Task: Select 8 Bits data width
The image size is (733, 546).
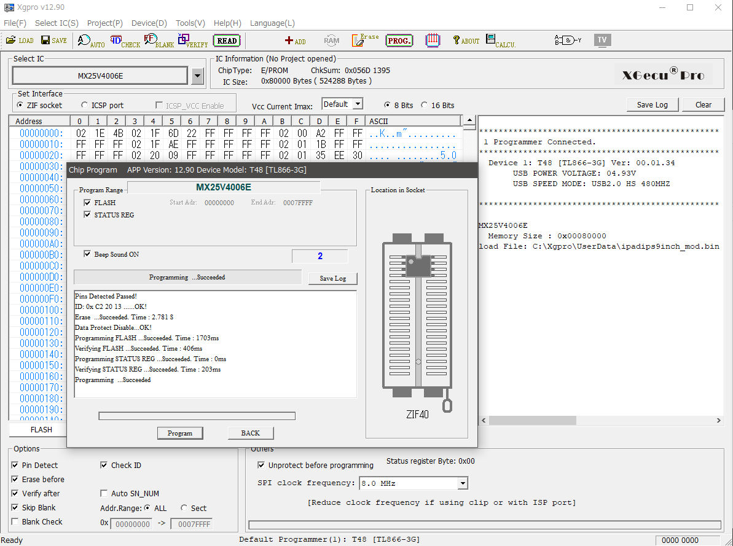Action: 387,105
